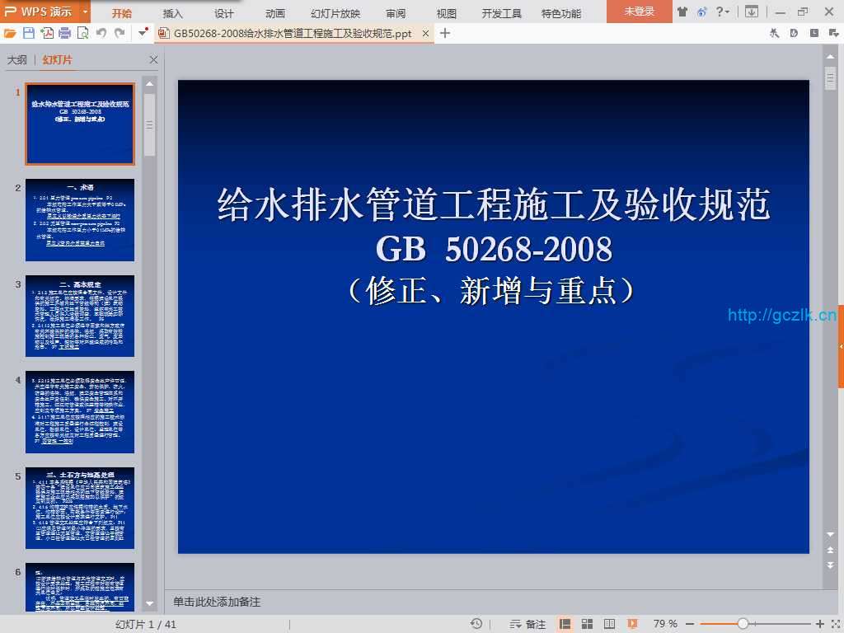Add a new document tab with plus
The image size is (844, 633).
[445, 33]
